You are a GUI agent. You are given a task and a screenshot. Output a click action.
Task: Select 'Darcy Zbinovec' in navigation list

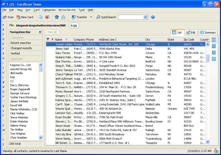[x=19, y=85]
